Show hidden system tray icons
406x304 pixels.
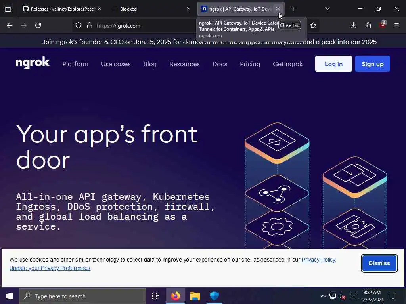click(323, 296)
